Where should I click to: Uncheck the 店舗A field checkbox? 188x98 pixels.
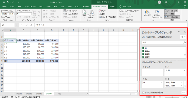pyautogui.click(x=143, y=51)
